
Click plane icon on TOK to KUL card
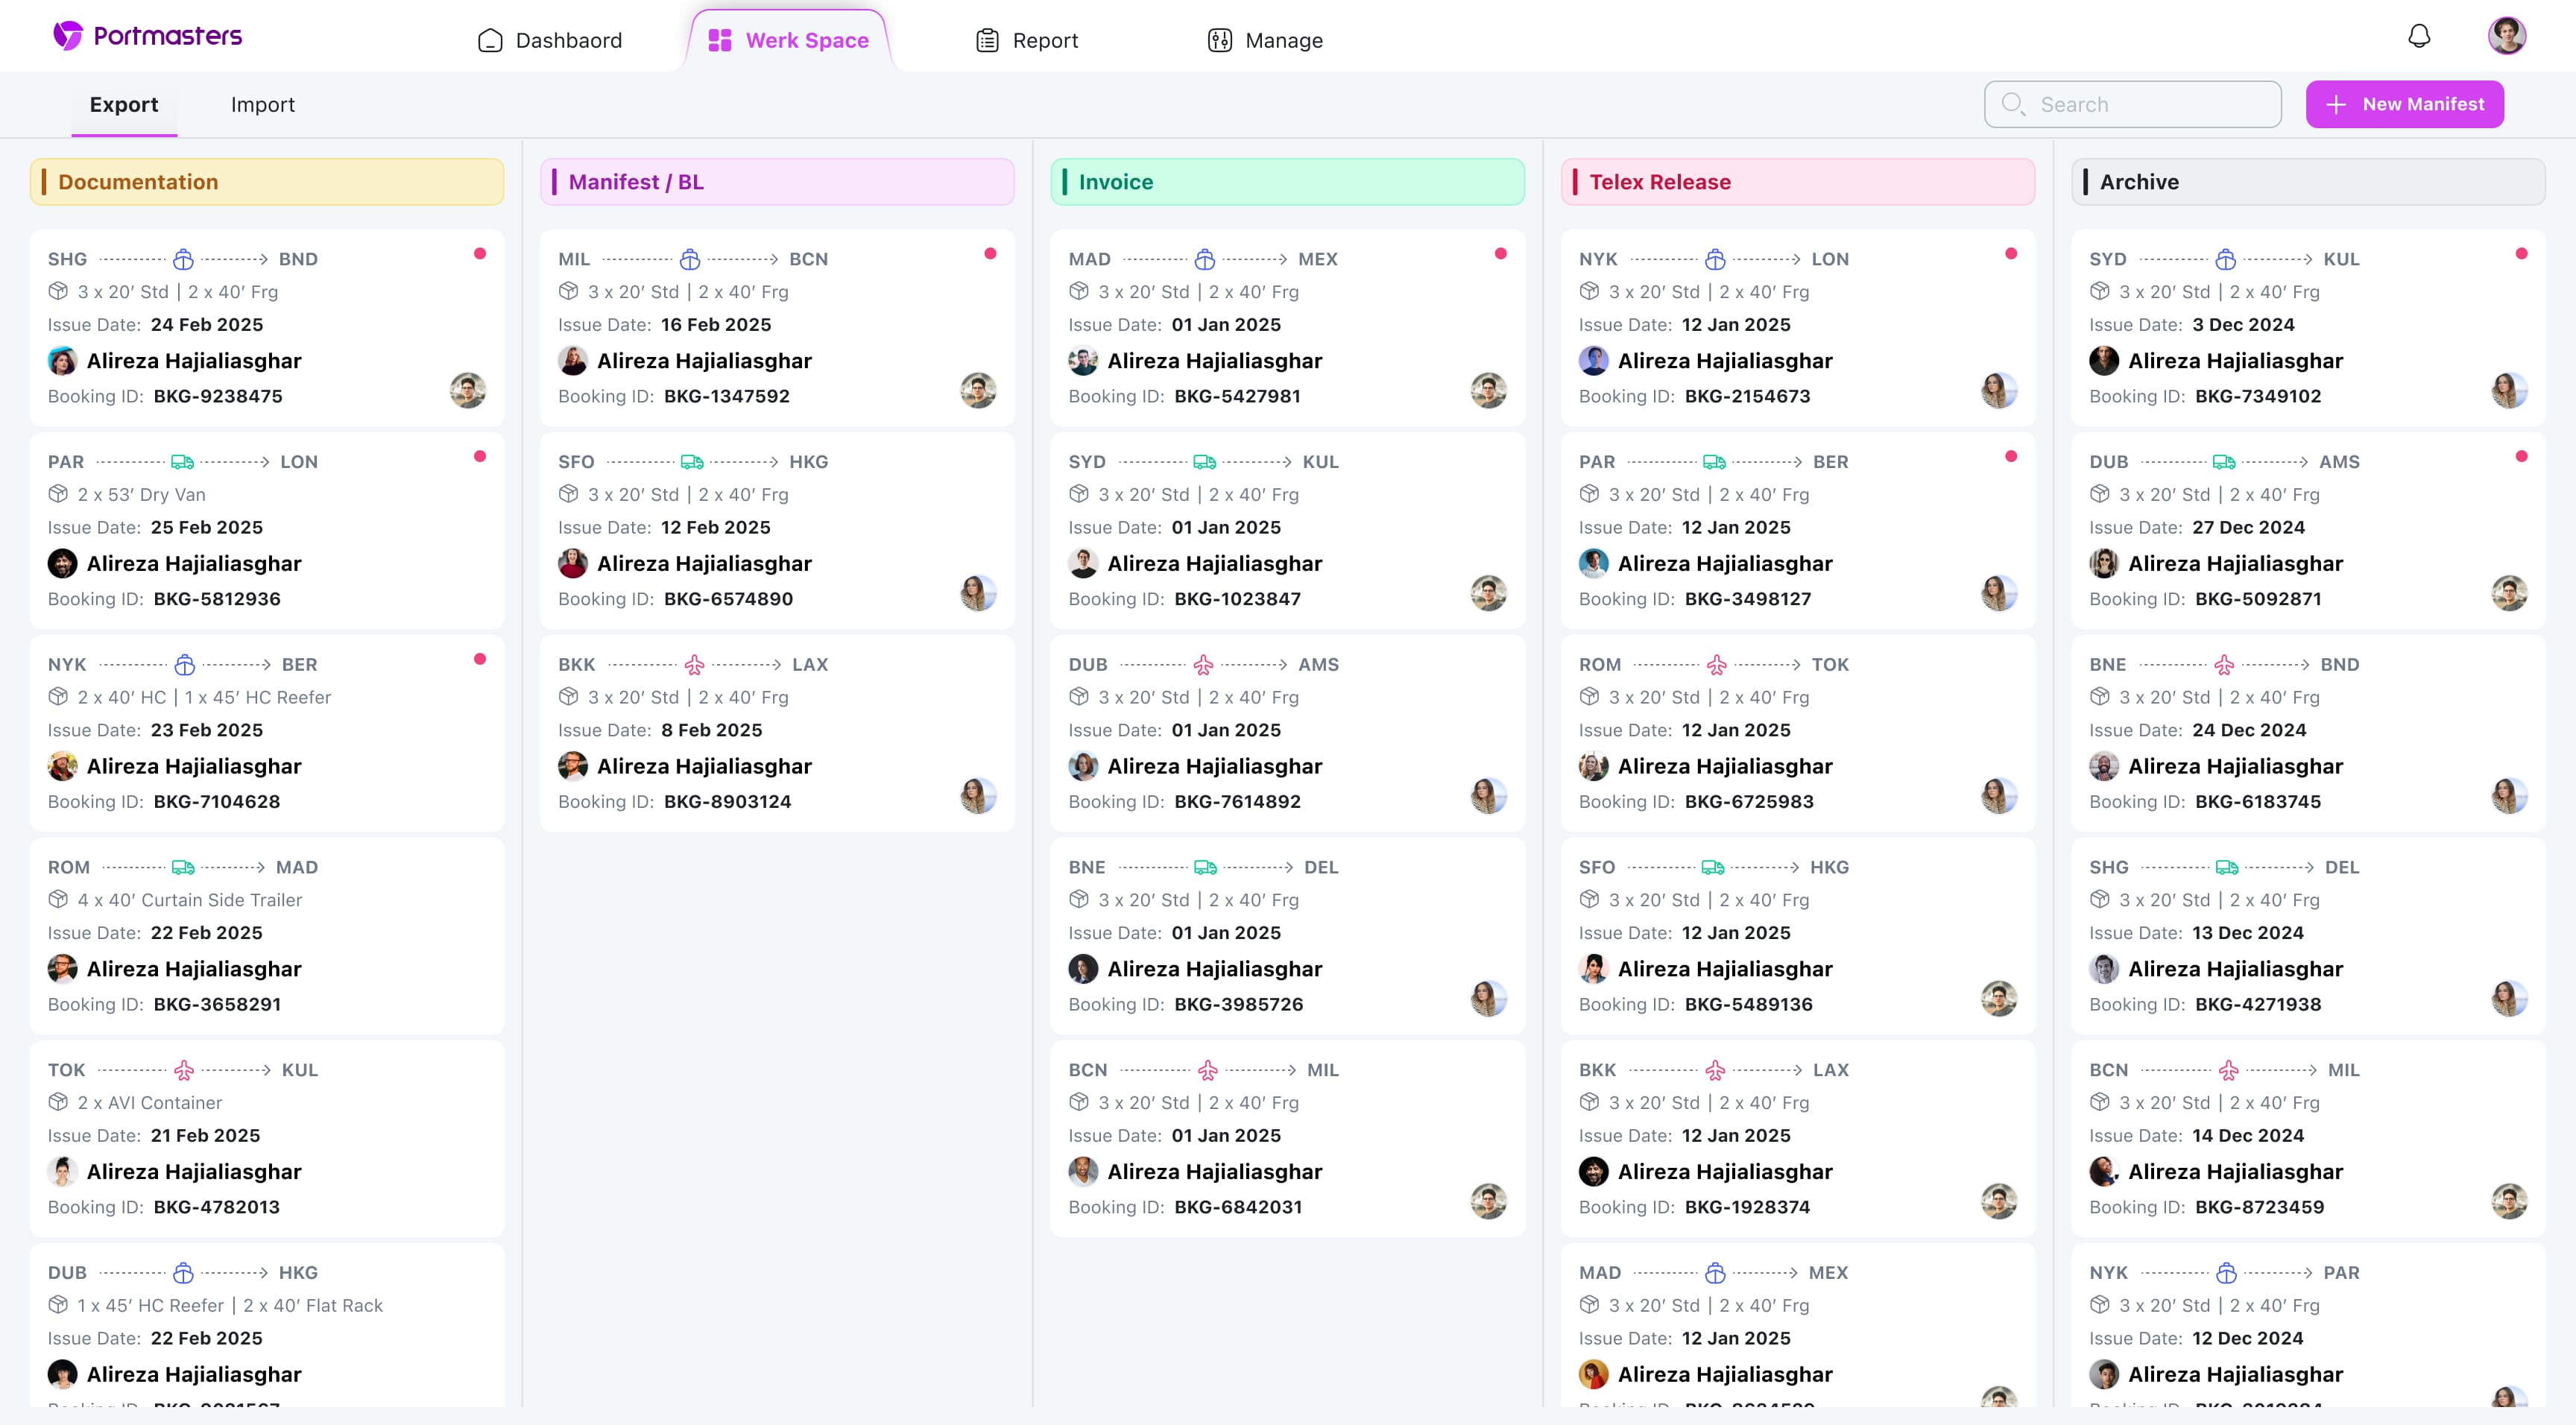(x=184, y=1070)
